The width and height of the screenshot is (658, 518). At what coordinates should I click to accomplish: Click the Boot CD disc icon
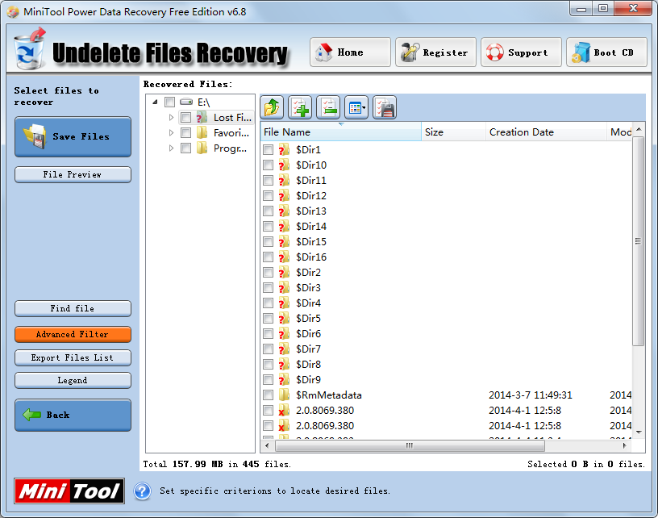[x=581, y=53]
